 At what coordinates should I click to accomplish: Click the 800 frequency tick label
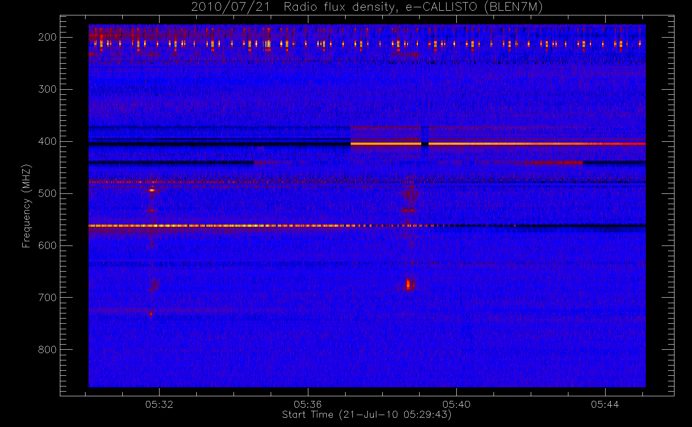[x=47, y=350]
